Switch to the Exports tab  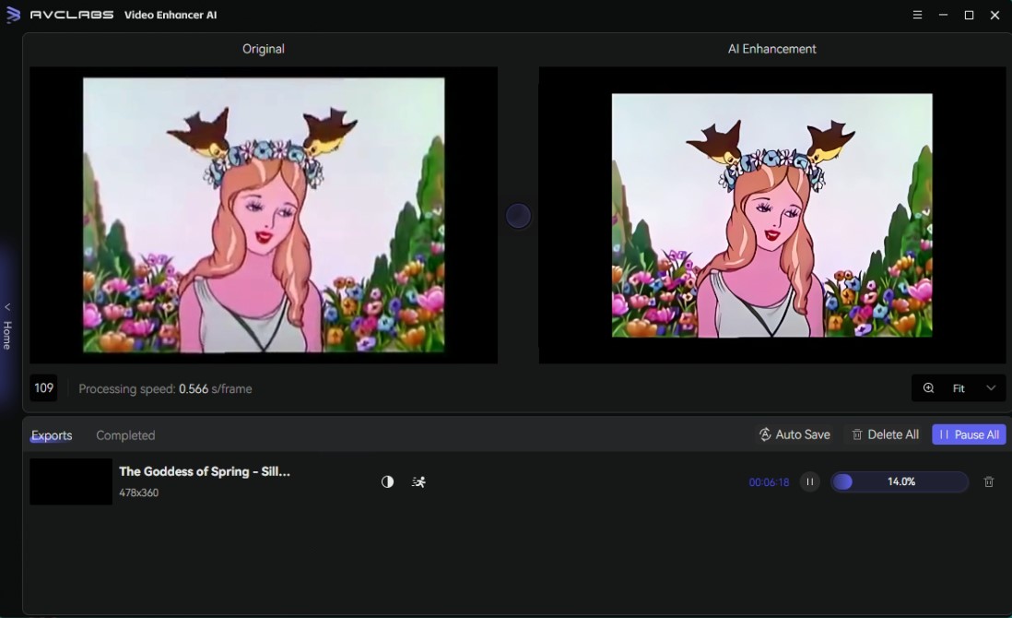pyautogui.click(x=52, y=435)
